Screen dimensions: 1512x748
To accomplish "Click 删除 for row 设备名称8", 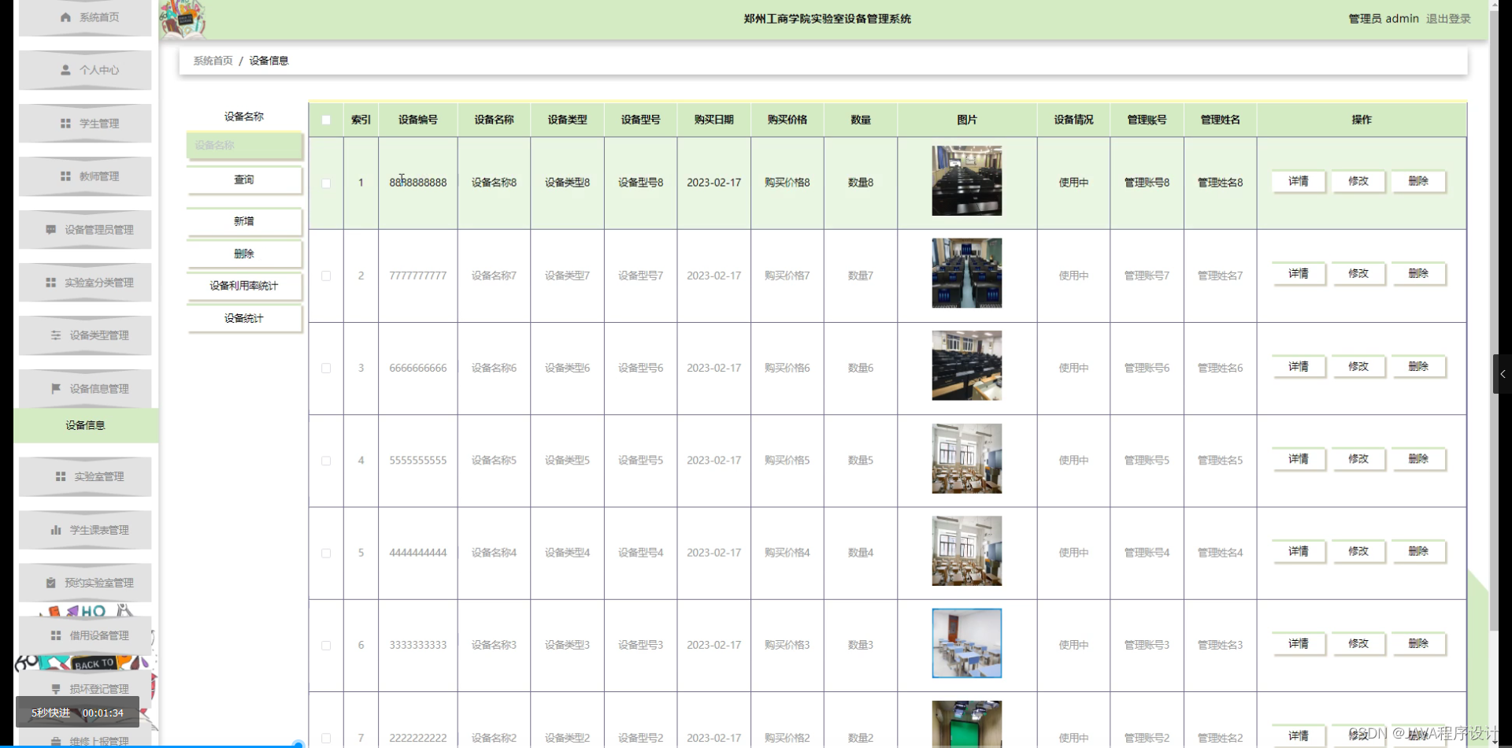I will pos(1418,181).
